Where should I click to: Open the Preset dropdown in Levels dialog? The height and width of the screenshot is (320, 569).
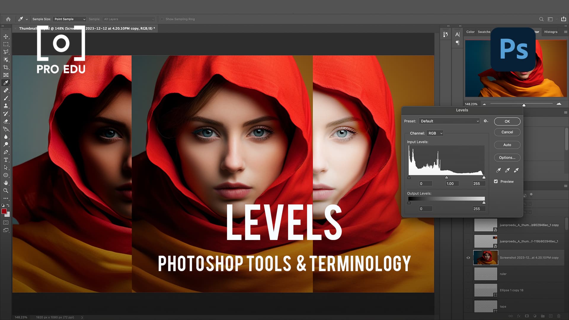pyautogui.click(x=449, y=121)
